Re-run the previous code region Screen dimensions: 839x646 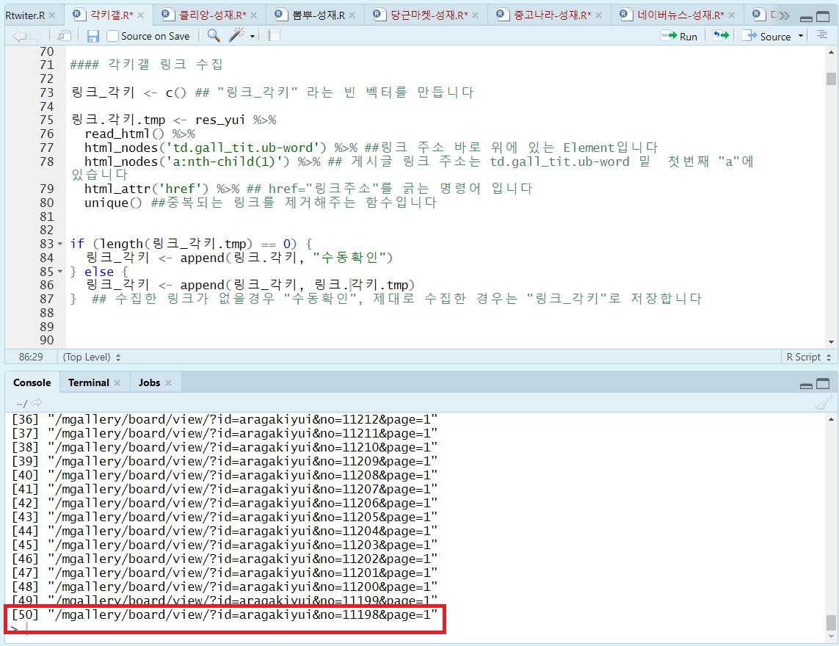tap(722, 36)
